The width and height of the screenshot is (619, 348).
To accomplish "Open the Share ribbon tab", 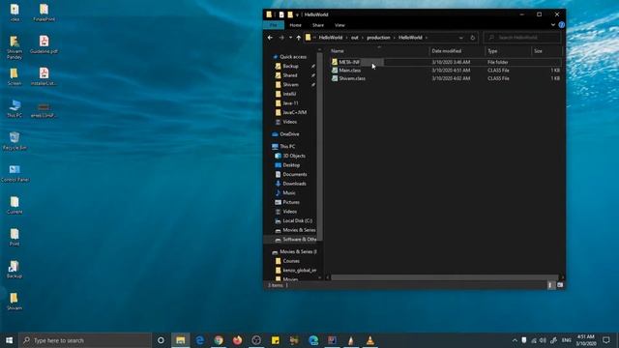I will pos(318,25).
